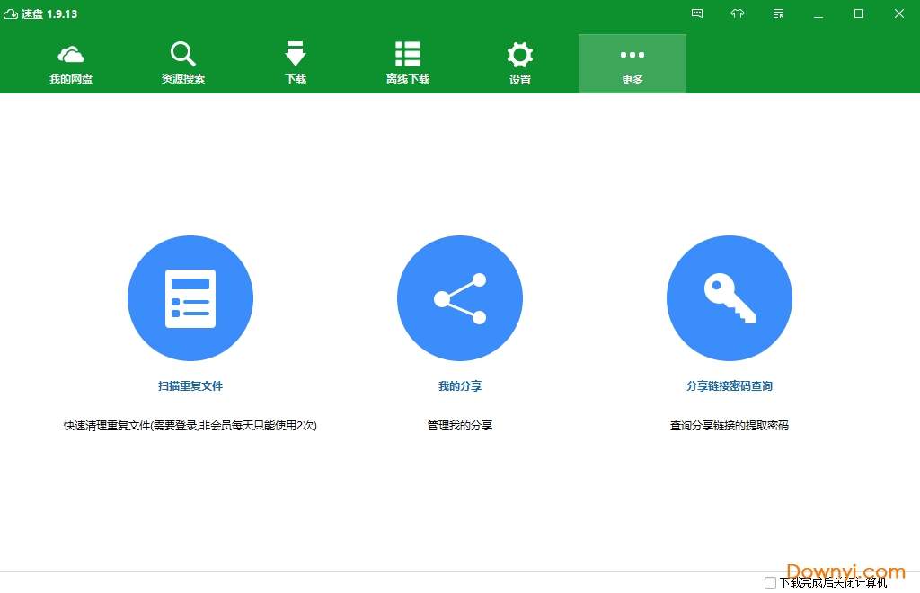Viewport: 920px width, 593px height.
Task: Open the 离线下载 list icon
Action: click(x=407, y=53)
